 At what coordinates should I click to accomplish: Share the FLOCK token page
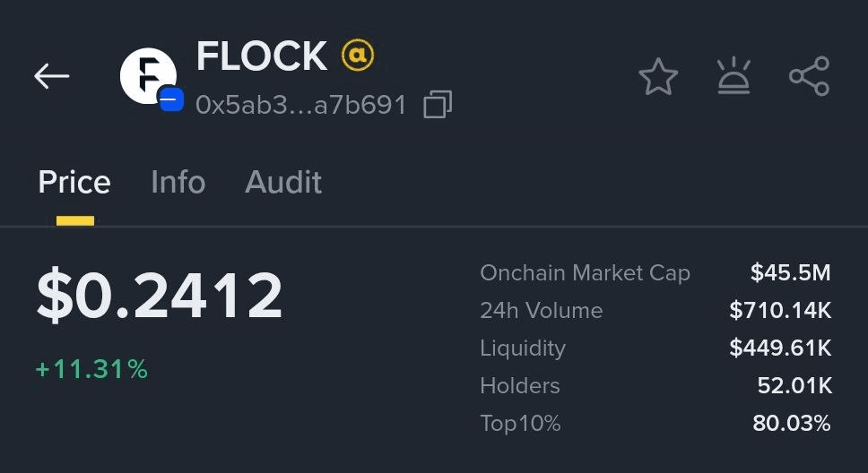tap(809, 76)
